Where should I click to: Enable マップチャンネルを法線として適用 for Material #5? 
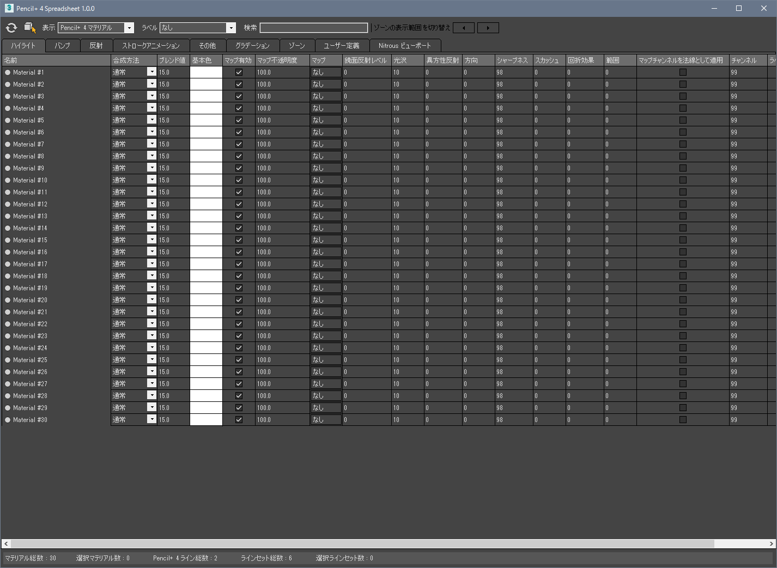click(683, 120)
